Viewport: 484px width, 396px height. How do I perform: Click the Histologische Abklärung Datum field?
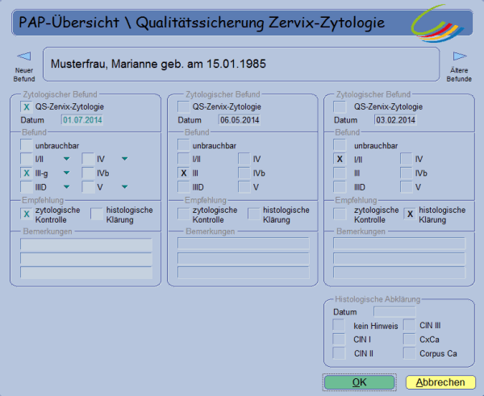[x=394, y=311]
